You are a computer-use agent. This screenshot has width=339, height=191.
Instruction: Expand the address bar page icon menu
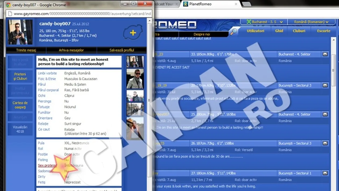[10, 13]
